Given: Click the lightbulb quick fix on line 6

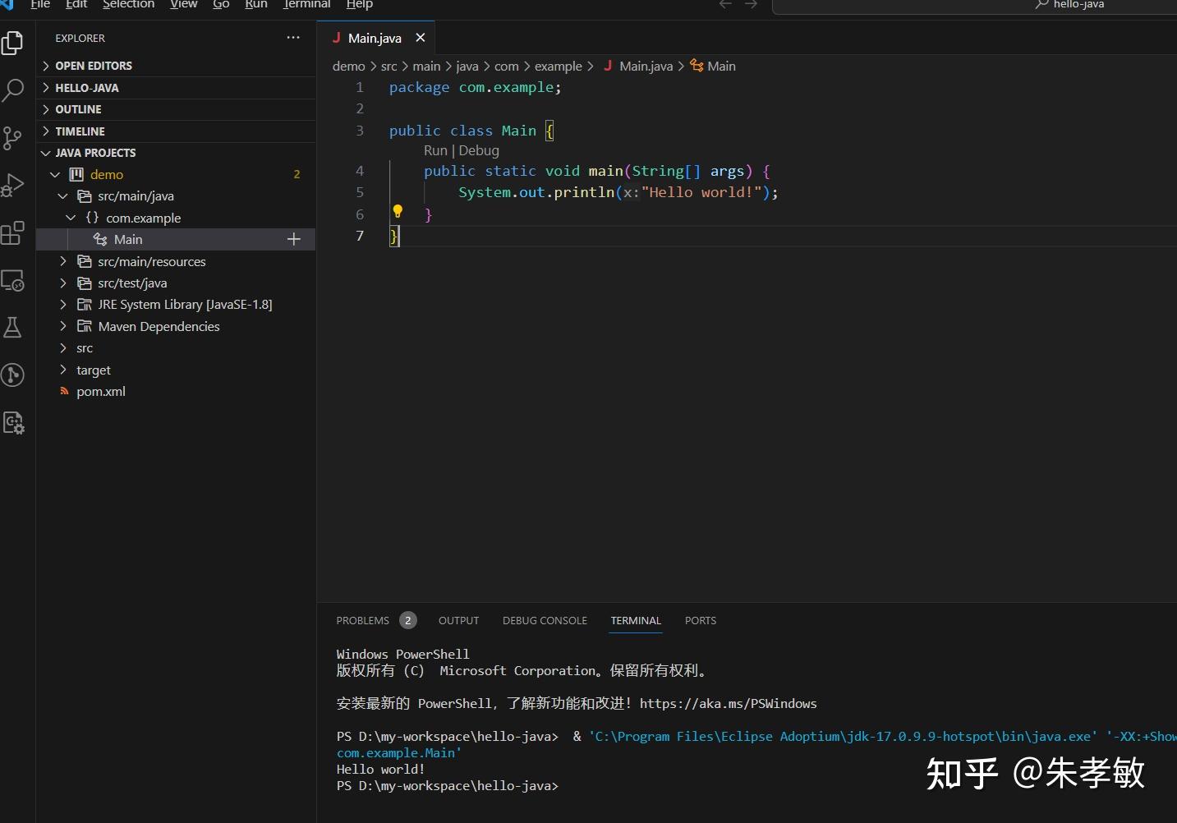Looking at the screenshot, I should [398, 211].
